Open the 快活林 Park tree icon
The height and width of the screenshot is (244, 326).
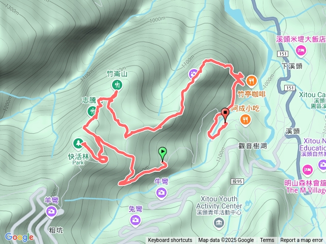[78, 144]
